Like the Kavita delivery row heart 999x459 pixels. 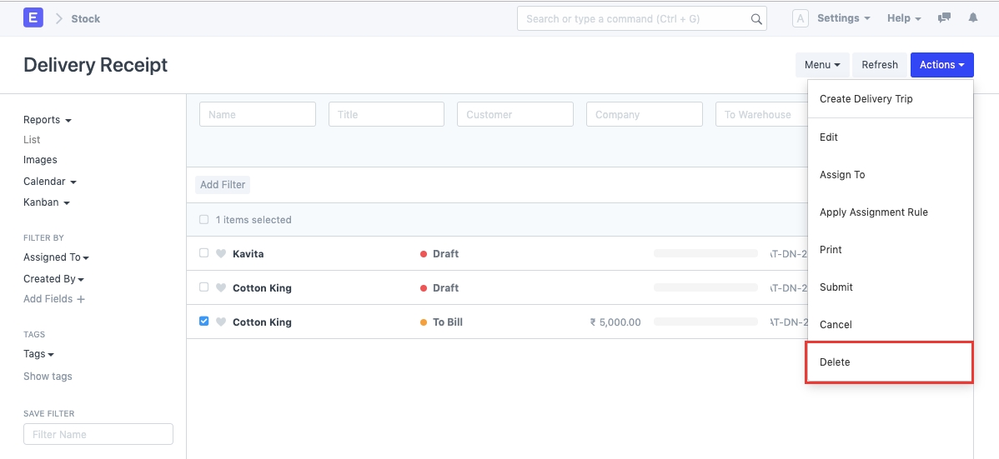tap(221, 254)
